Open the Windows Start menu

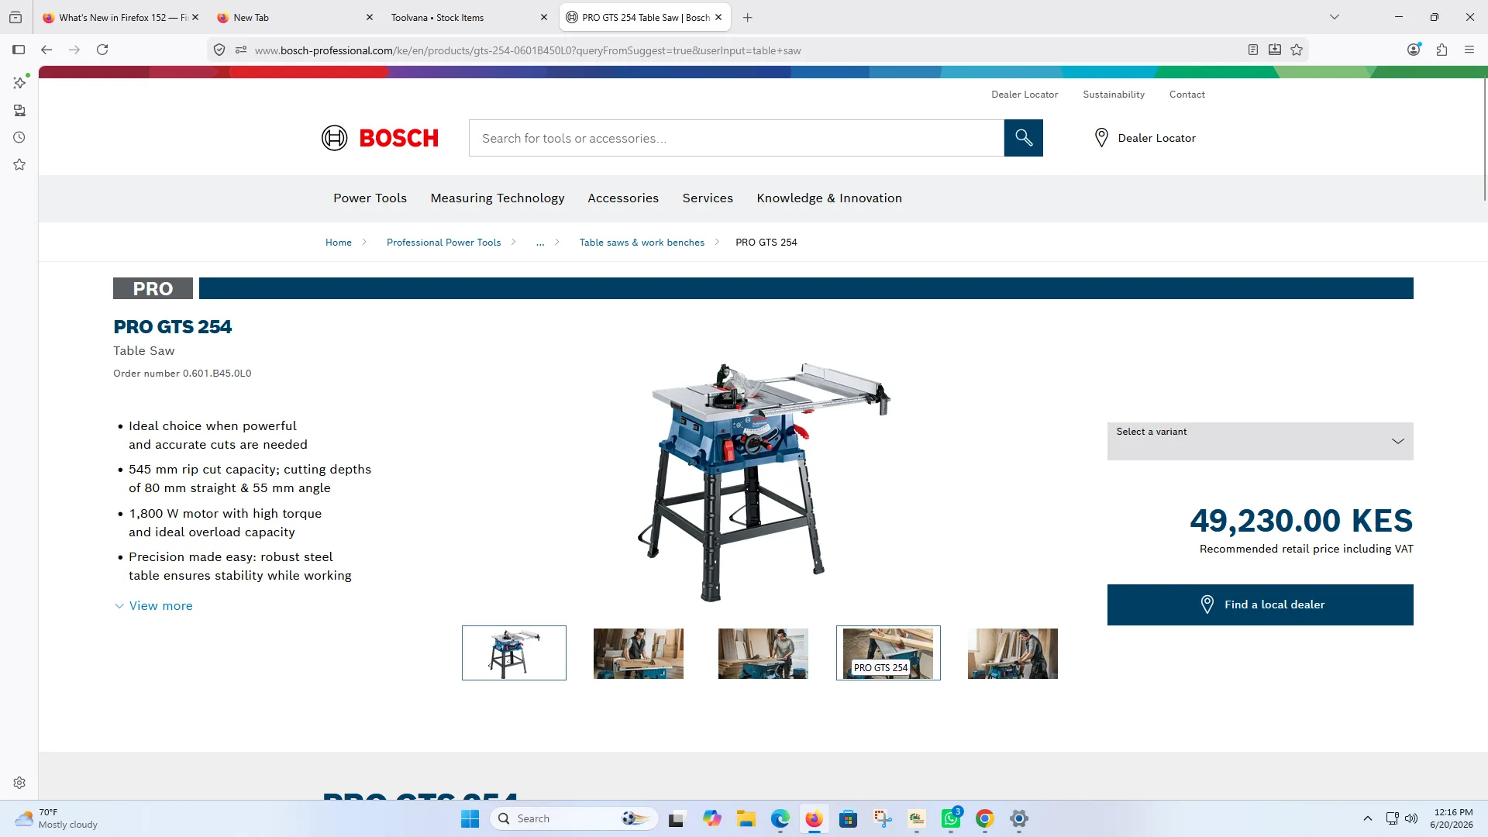pyautogui.click(x=470, y=818)
